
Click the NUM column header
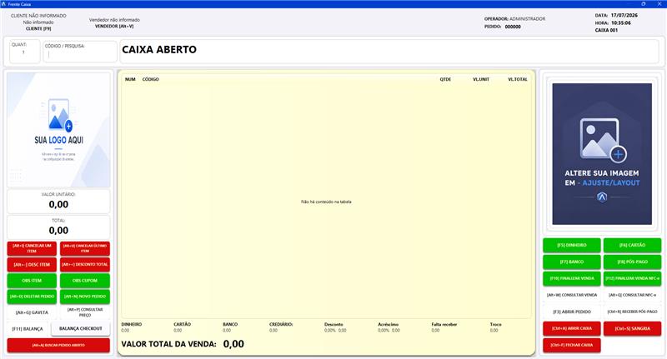(x=130, y=79)
